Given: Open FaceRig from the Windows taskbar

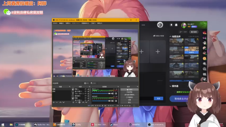Looking at the screenshot, I should coord(81,124).
